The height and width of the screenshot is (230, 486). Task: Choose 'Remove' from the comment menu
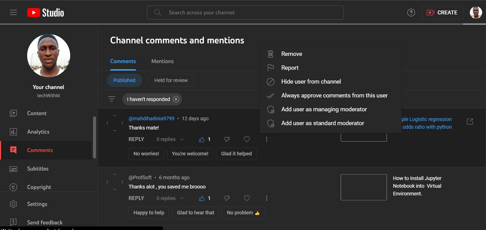point(292,54)
